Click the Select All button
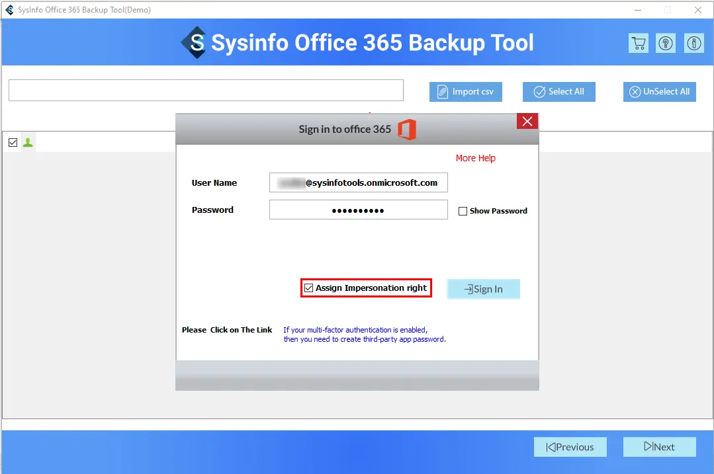The height and width of the screenshot is (474, 714). [558, 92]
